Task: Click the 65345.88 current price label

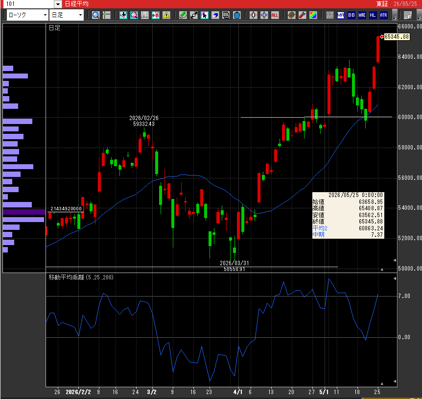Action: [x=397, y=37]
